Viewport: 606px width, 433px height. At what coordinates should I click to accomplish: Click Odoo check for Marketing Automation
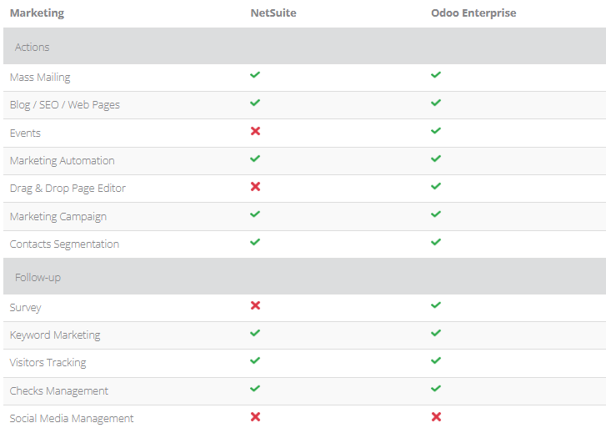pyautogui.click(x=436, y=159)
